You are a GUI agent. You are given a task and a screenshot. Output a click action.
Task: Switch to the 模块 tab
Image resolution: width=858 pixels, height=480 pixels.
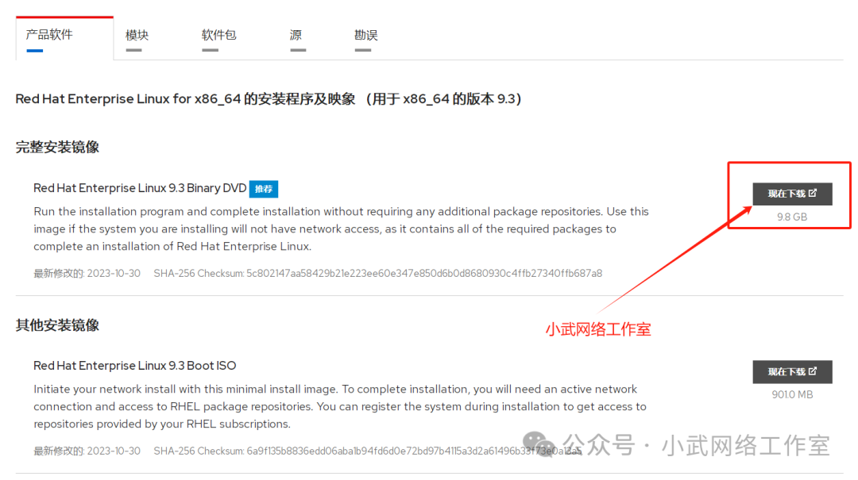pos(137,36)
